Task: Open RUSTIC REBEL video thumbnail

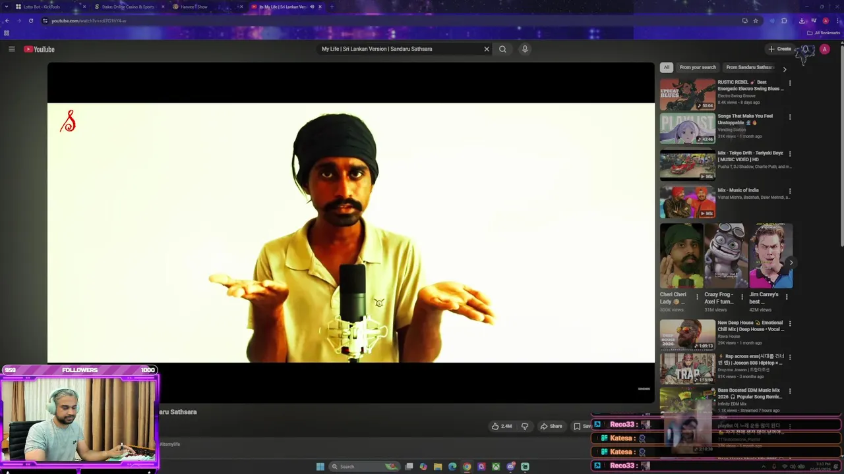Action: [688, 94]
